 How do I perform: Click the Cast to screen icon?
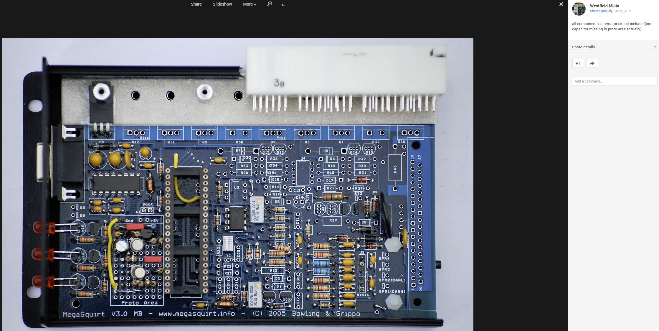pyautogui.click(x=284, y=4)
